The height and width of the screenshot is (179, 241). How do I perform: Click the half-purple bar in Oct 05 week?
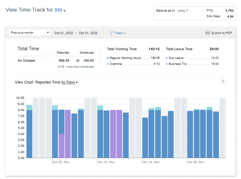click(x=61, y=134)
